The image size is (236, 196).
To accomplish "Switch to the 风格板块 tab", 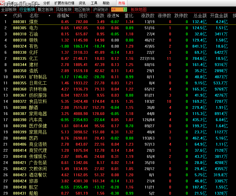I will pyautogui.click(x=64, y=9).
